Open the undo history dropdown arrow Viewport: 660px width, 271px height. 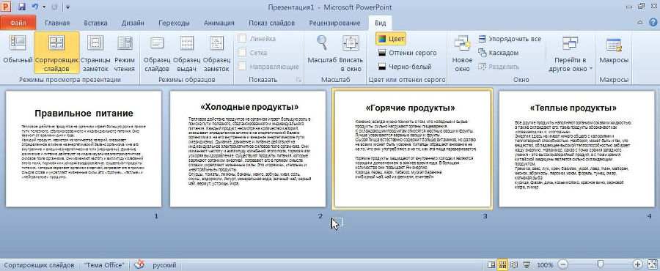(x=44, y=7)
